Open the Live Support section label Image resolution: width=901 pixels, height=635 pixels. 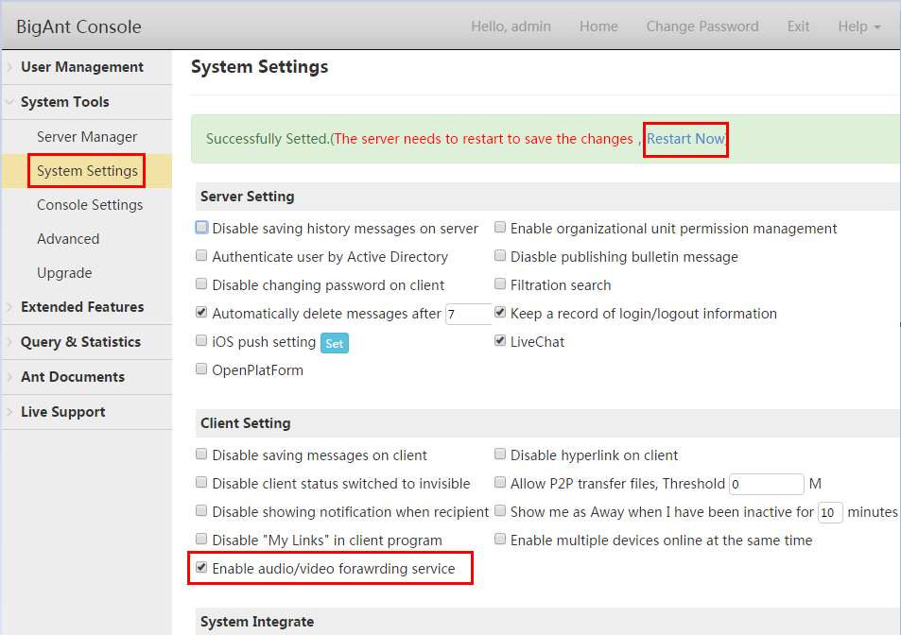pos(63,412)
